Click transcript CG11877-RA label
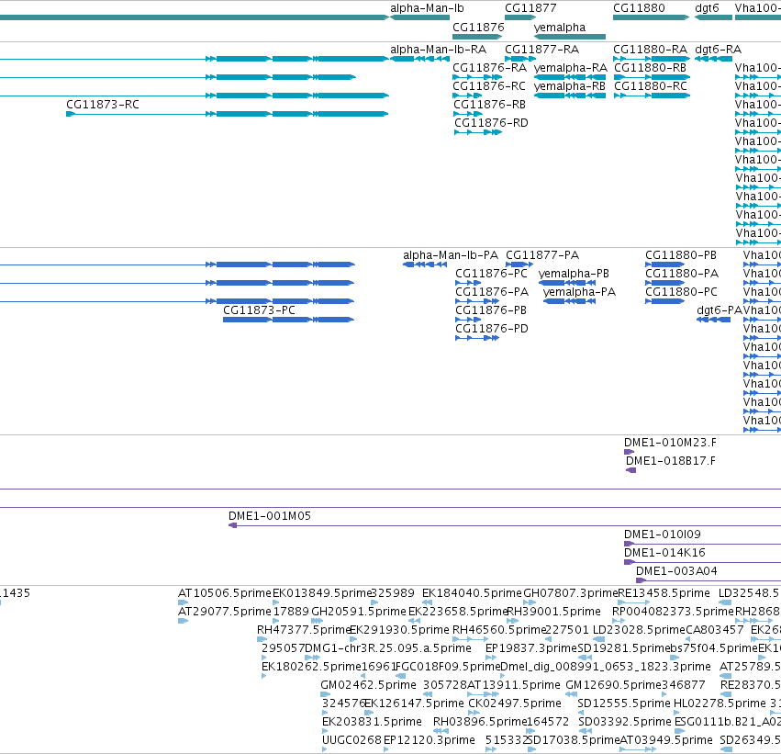 tap(541, 50)
